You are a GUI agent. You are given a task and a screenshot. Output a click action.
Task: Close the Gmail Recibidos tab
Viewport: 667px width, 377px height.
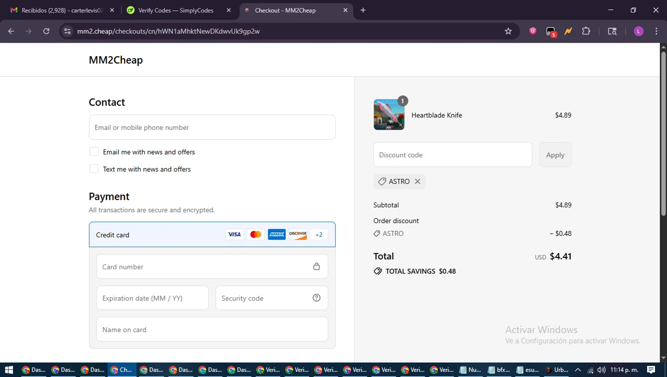(112, 10)
